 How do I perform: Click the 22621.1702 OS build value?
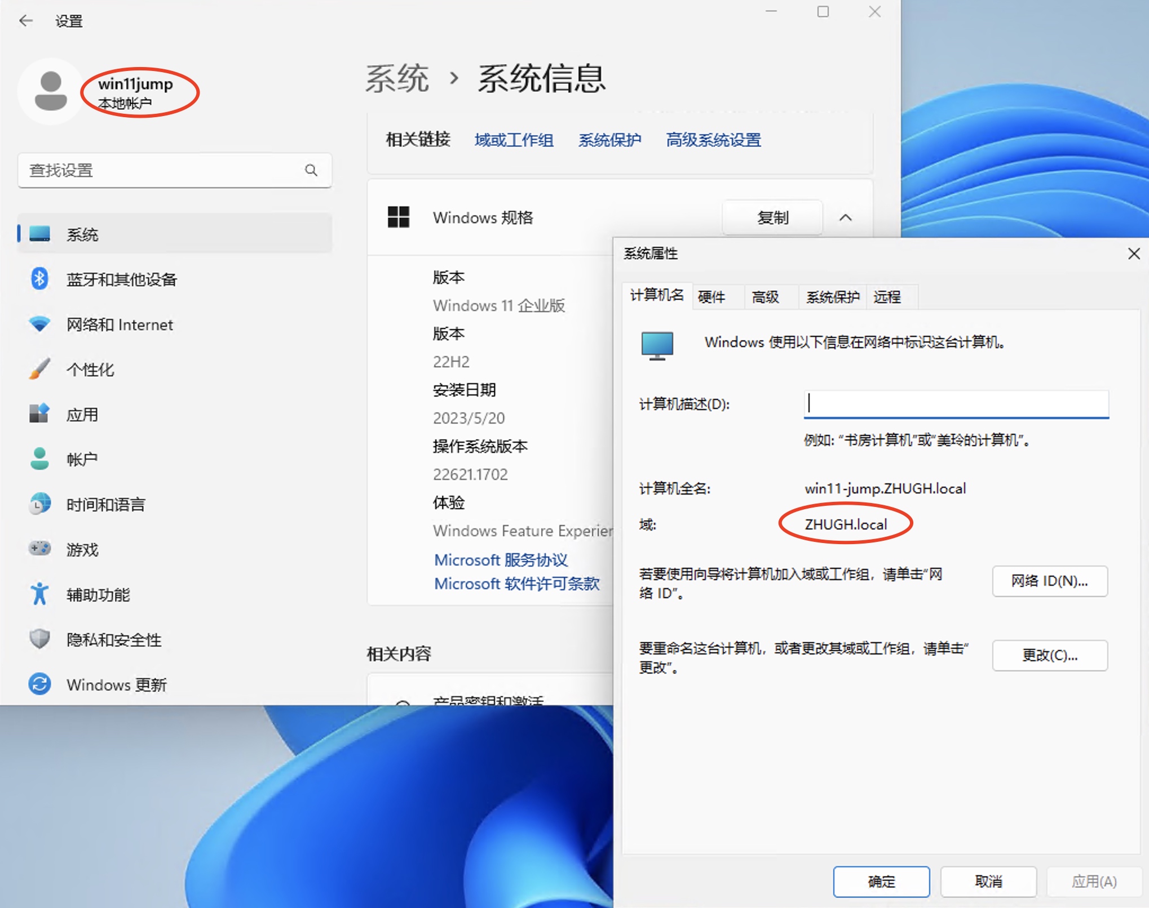tap(470, 474)
